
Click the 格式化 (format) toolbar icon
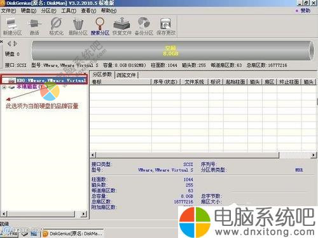(x=56, y=27)
